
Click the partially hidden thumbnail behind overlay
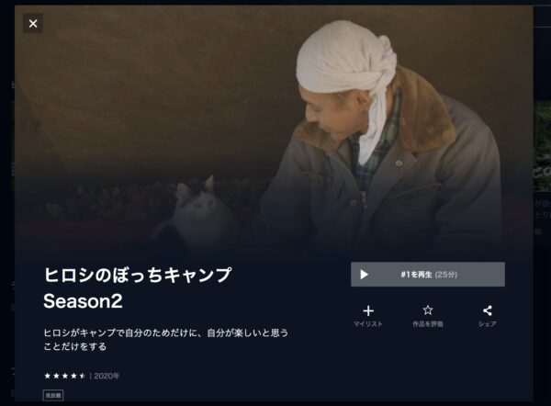click(x=542, y=146)
